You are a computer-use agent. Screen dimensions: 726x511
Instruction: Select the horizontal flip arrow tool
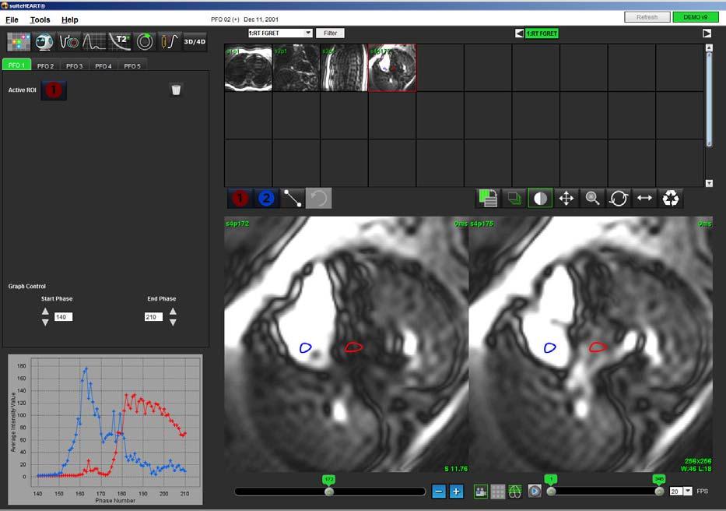click(644, 199)
